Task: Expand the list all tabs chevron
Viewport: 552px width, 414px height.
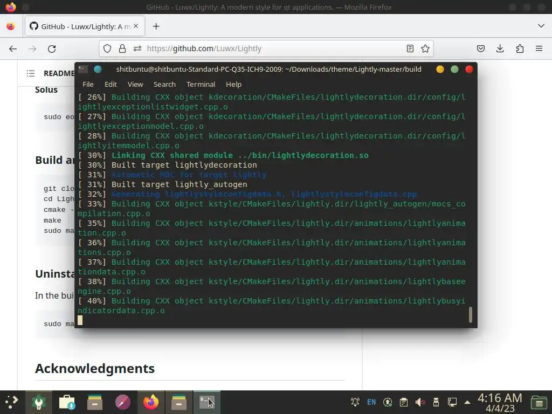Action: pos(541,26)
